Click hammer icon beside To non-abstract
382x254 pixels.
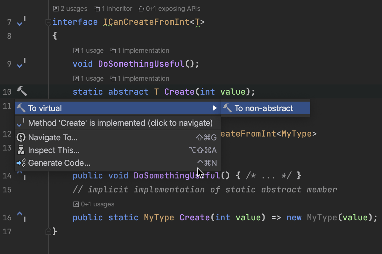coord(227,108)
